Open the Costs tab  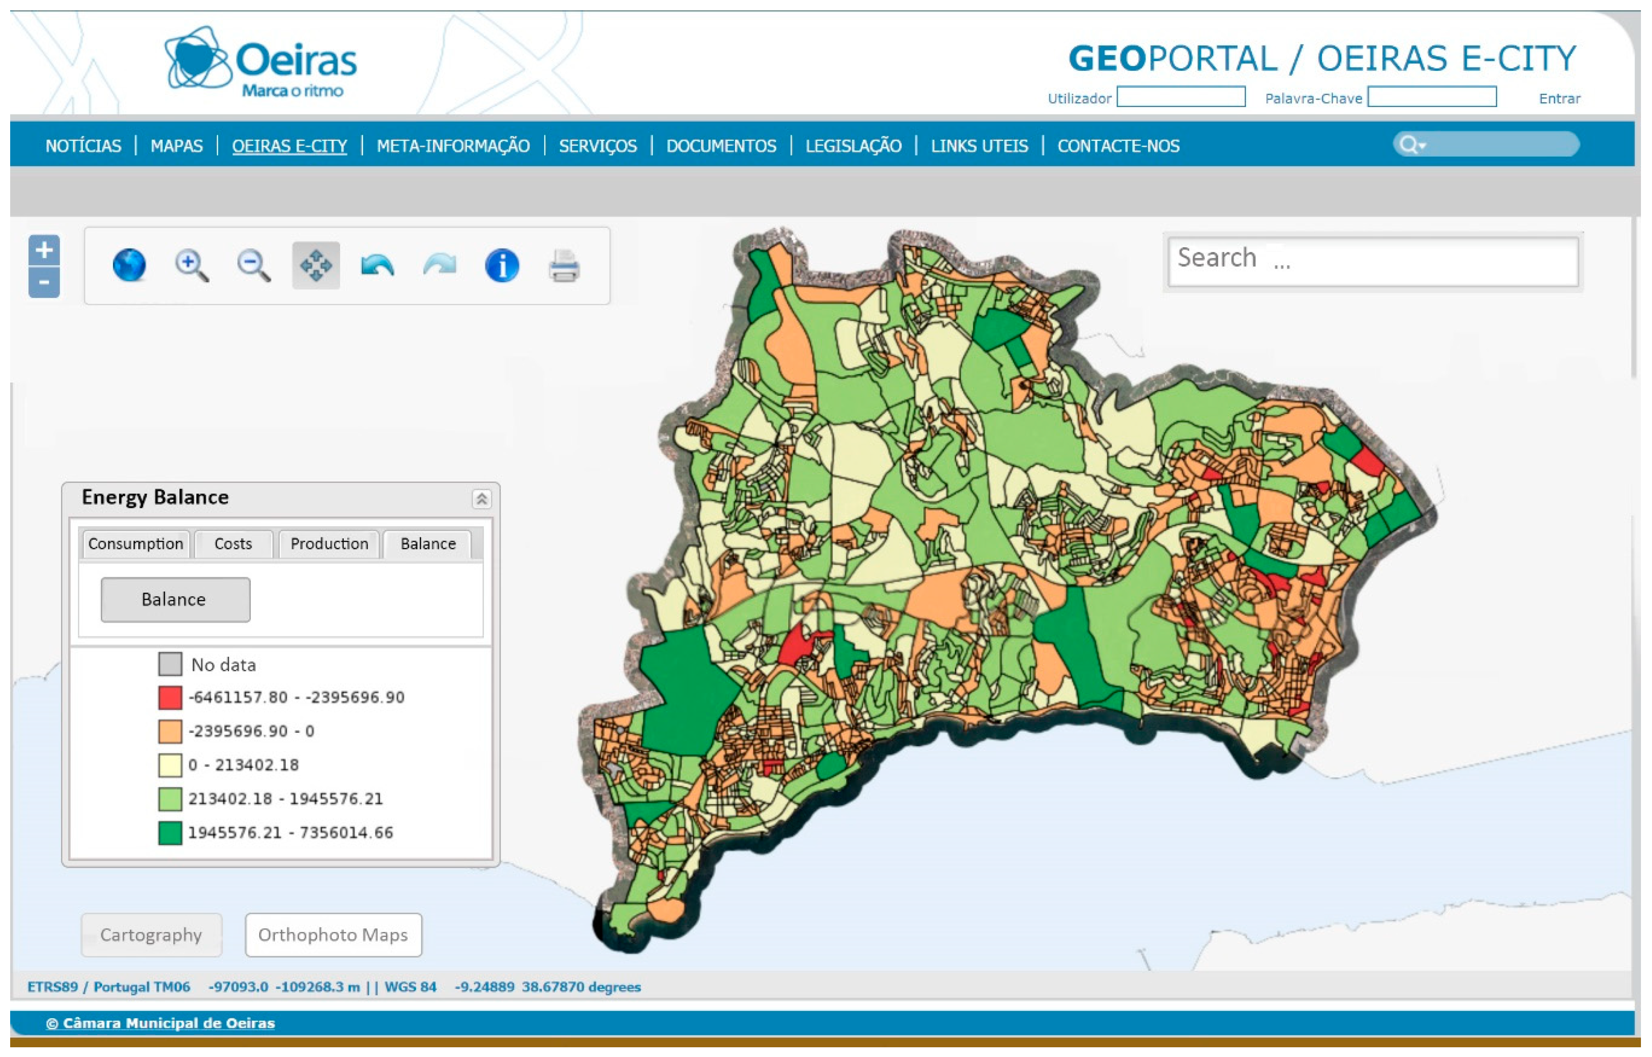(x=234, y=544)
